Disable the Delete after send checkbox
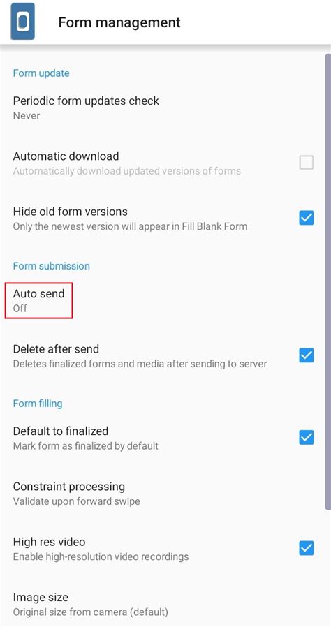This screenshot has height=627, width=331. [x=307, y=355]
